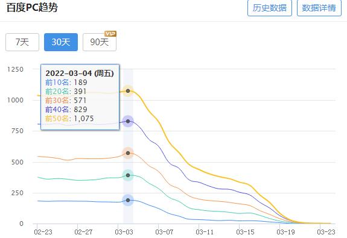
Task: Click the 03-11 date label on axis
Action: coord(205,232)
